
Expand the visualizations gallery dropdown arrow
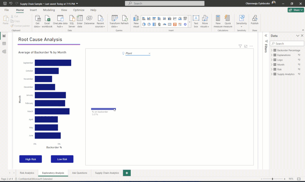(189, 22)
